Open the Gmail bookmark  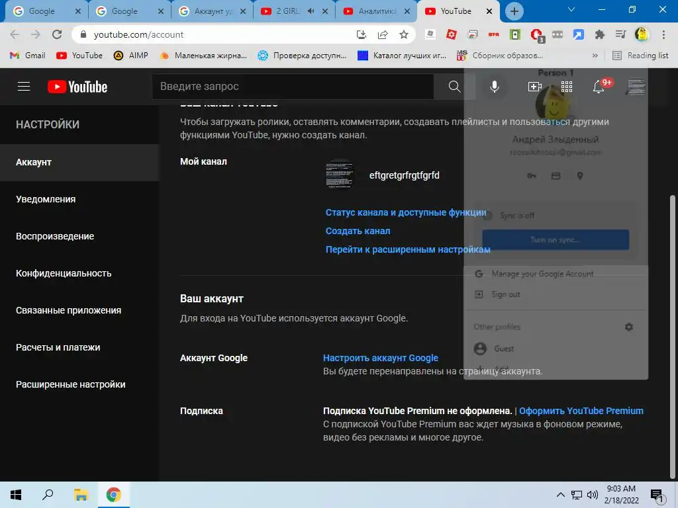click(x=28, y=56)
